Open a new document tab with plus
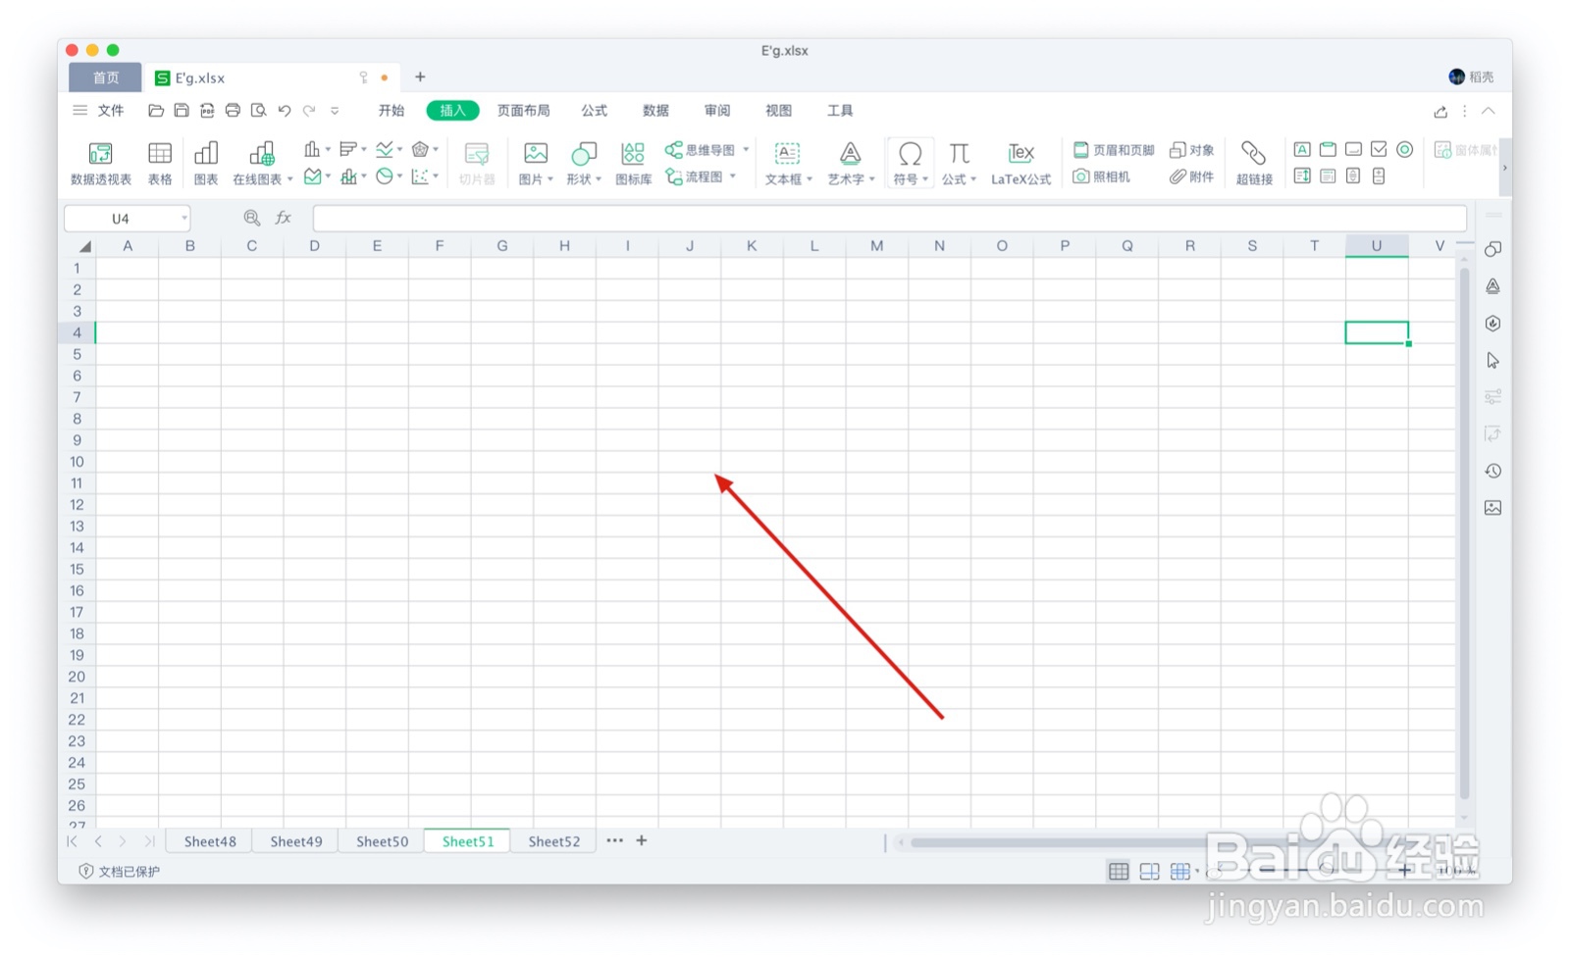This screenshot has height=960, width=1570. (x=420, y=76)
